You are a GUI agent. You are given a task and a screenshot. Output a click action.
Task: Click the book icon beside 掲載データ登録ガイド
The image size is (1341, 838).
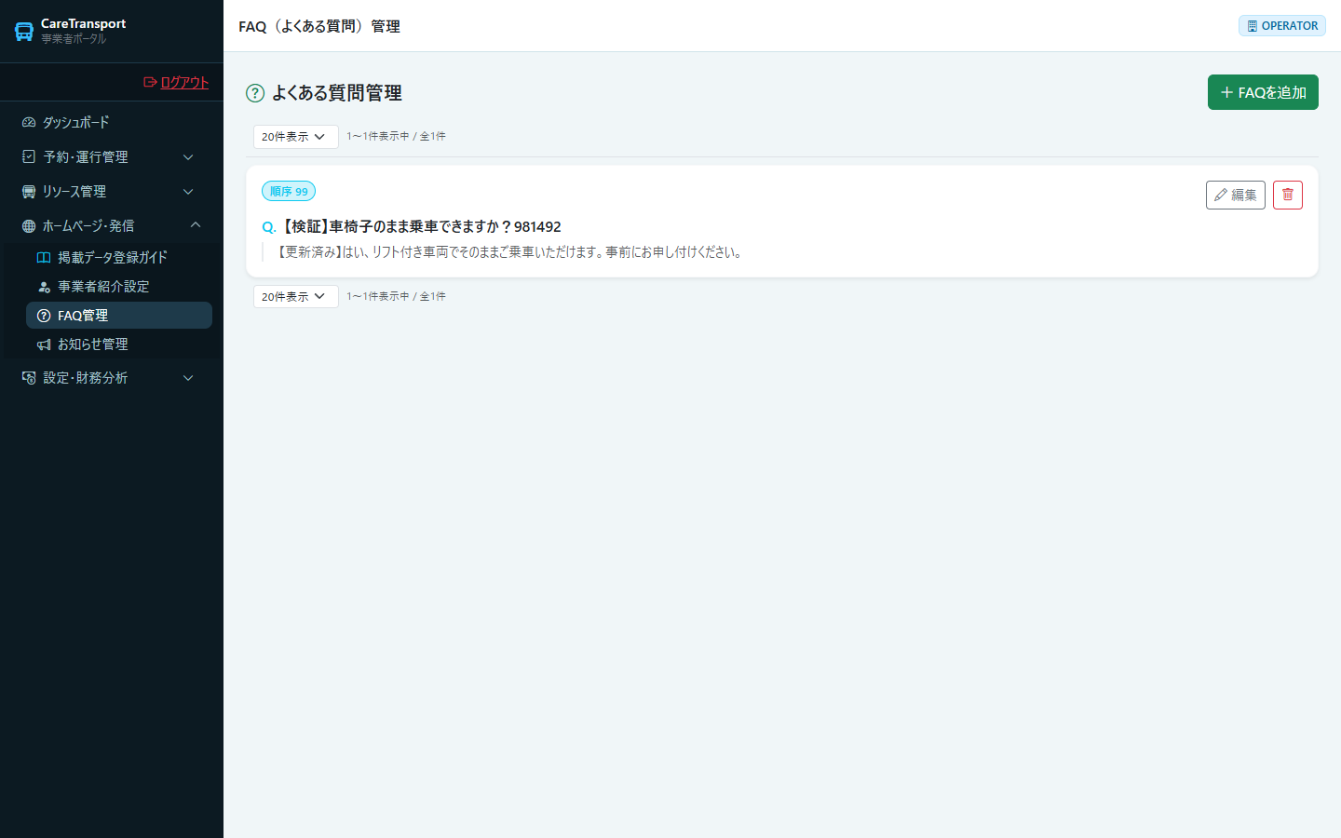pos(44,257)
